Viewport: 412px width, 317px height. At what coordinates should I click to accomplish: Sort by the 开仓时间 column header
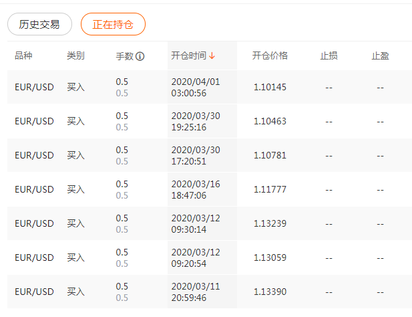click(x=189, y=56)
